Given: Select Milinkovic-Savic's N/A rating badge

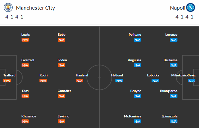Looking at the screenshot, I should (191, 81).
